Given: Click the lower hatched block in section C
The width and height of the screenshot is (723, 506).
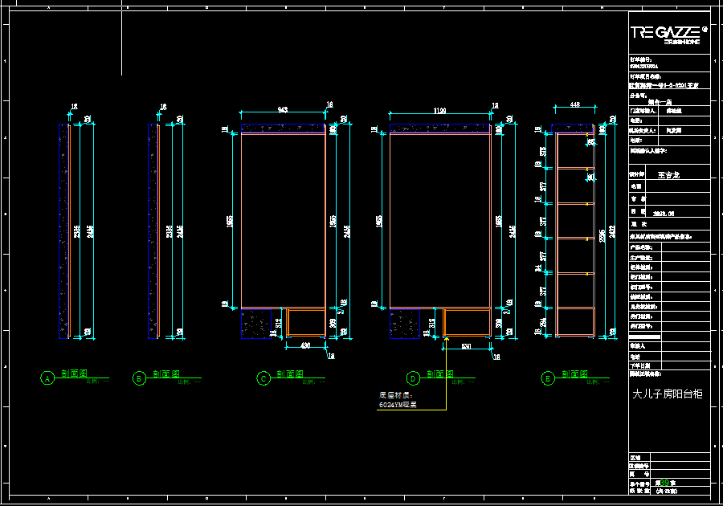Looking at the screenshot, I should pos(256,324).
